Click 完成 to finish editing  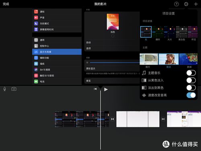click(x=6, y=4)
